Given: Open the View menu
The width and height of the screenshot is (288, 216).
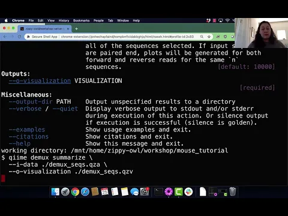Looking at the screenshot, I should [x=51, y=20].
